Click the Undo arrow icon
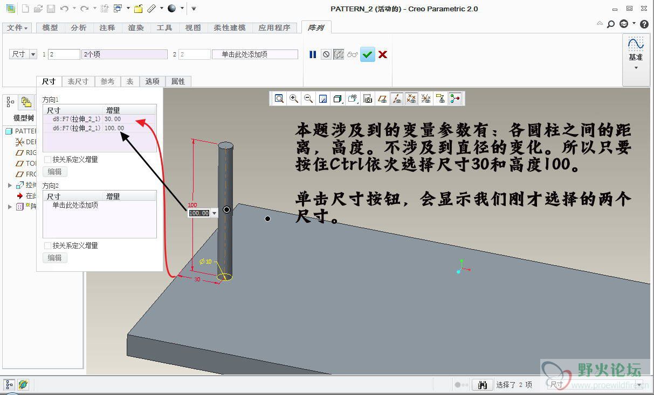Screen dimensions: 654x395 65,9
